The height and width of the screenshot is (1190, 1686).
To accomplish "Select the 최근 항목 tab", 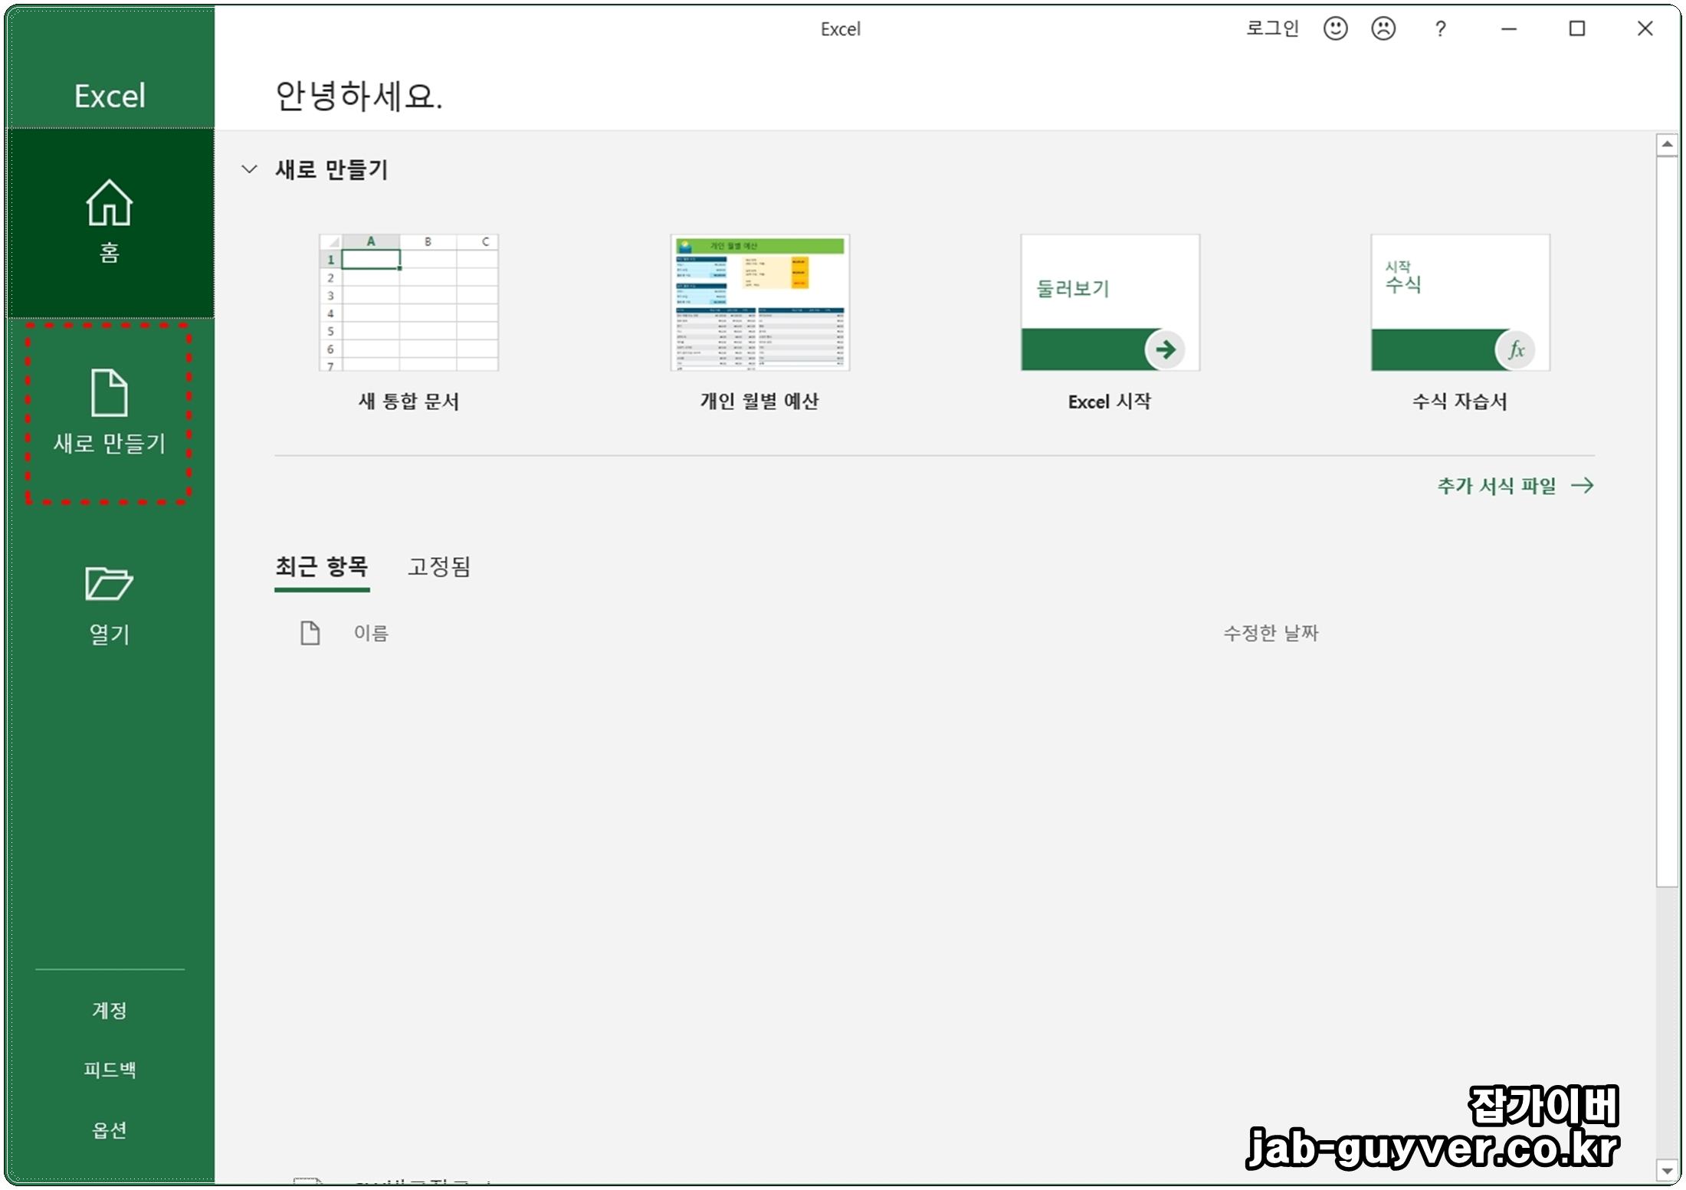I will 322,567.
